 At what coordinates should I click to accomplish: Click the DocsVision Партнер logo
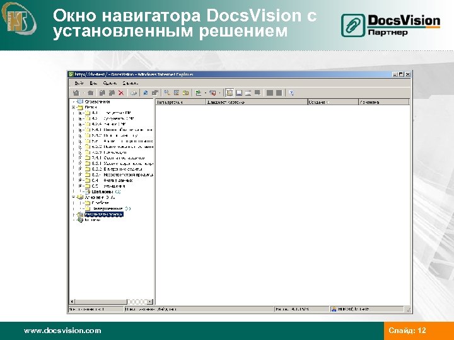click(x=390, y=25)
